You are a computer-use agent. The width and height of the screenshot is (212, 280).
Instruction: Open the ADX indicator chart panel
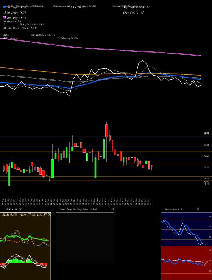[x=25, y=229]
